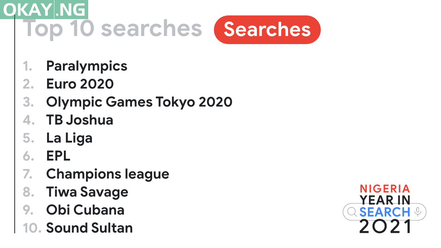Click the large 2021 year text

384,226
